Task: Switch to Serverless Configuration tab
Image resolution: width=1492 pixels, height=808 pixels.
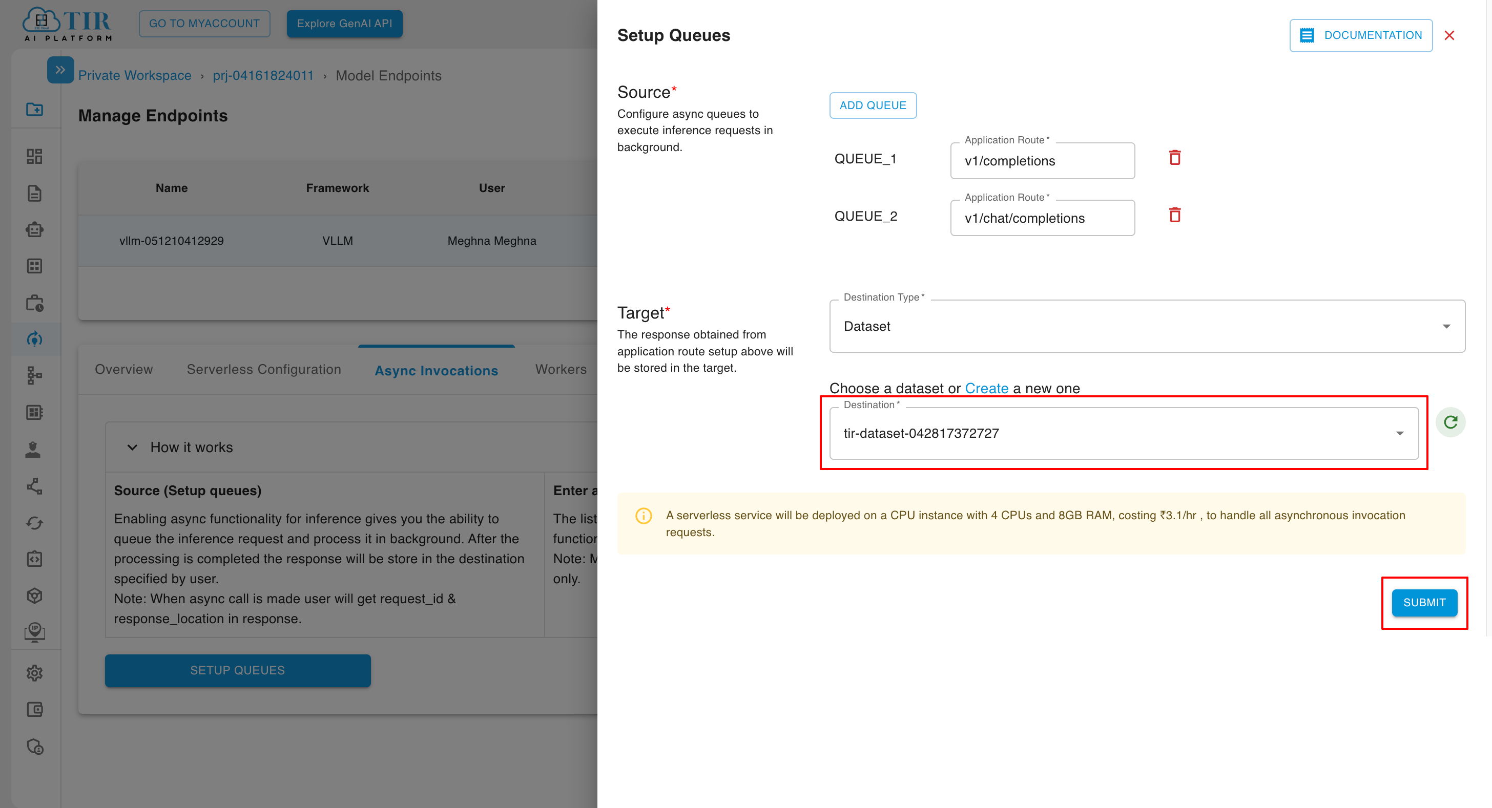Action: click(263, 369)
